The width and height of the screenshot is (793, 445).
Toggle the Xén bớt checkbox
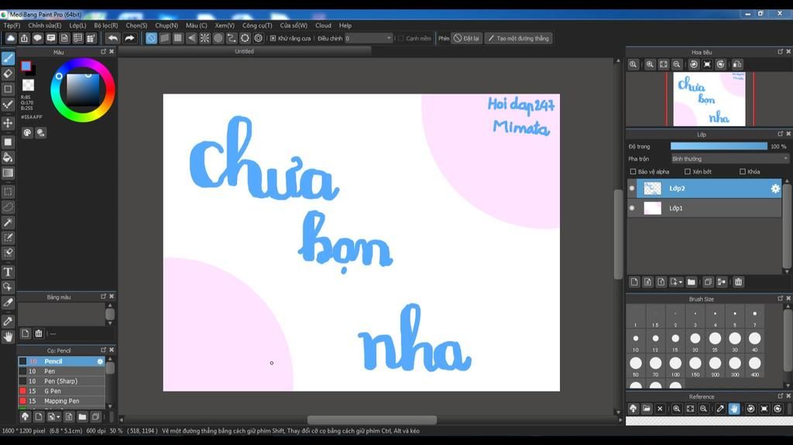(x=688, y=172)
